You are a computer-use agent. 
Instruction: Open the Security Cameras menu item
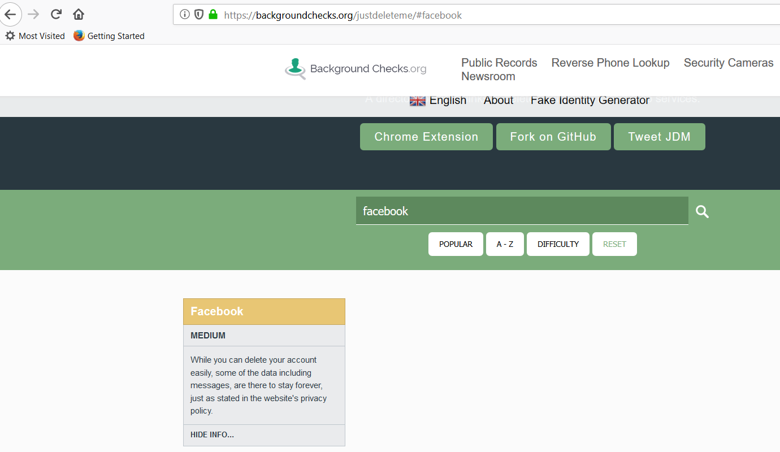[x=729, y=63]
